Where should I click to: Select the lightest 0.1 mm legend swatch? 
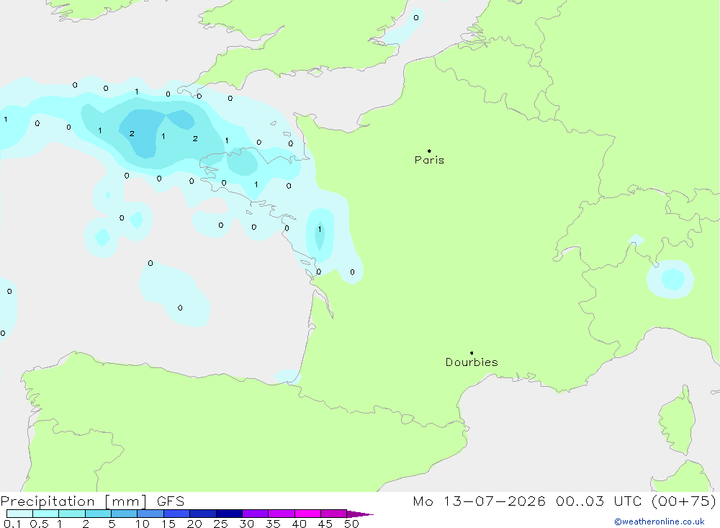pyautogui.click(x=19, y=514)
